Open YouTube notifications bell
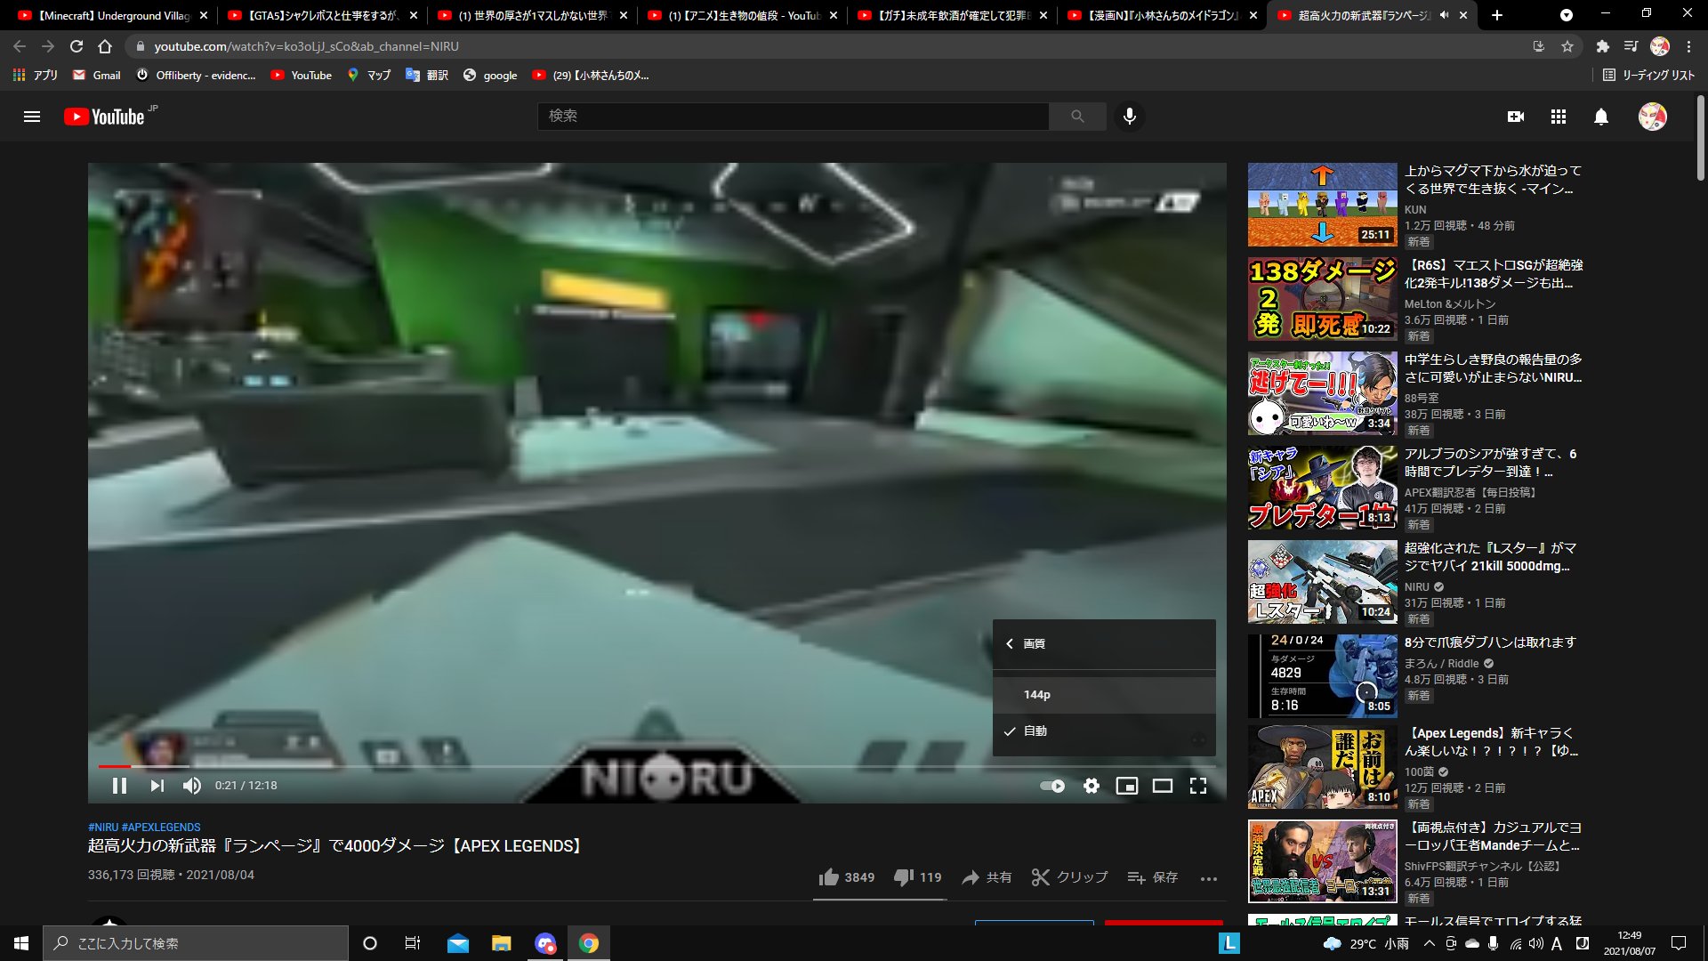The width and height of the screenshot is (1708, 961). coord(1600,117)
